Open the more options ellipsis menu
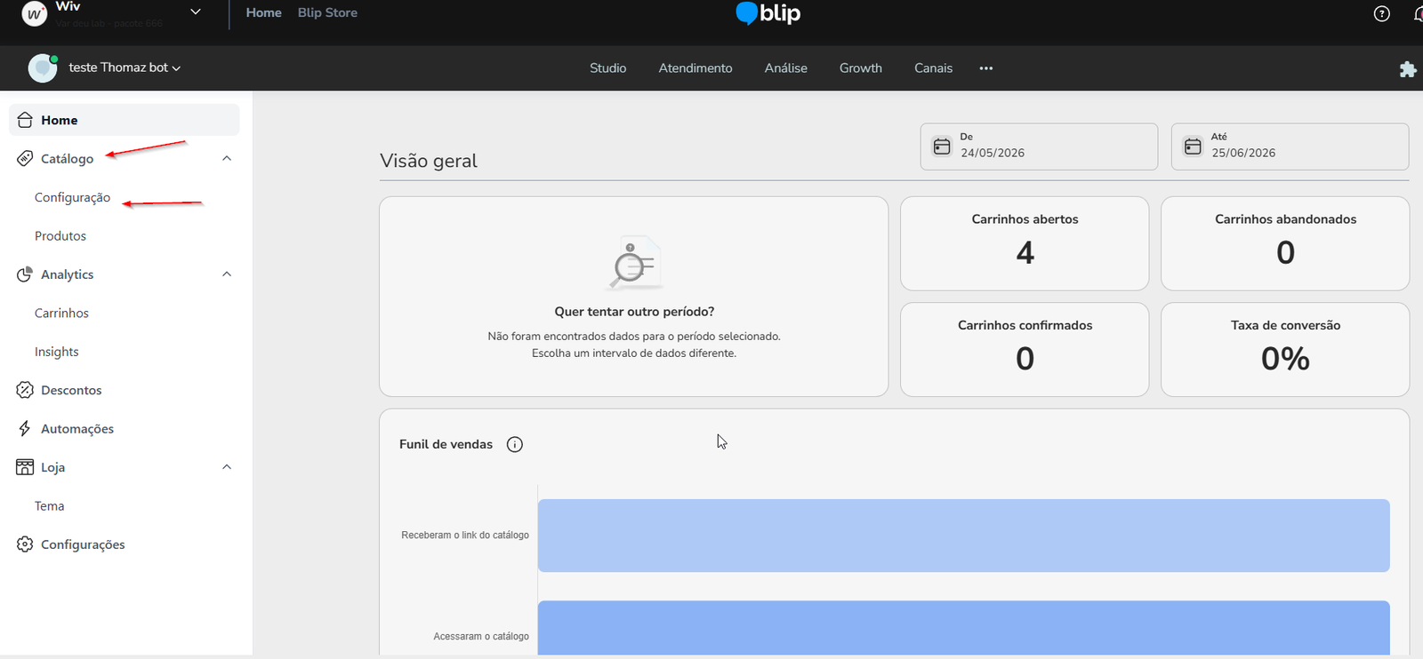Screen dimensions: 1423x659 [x=986, y=68]
